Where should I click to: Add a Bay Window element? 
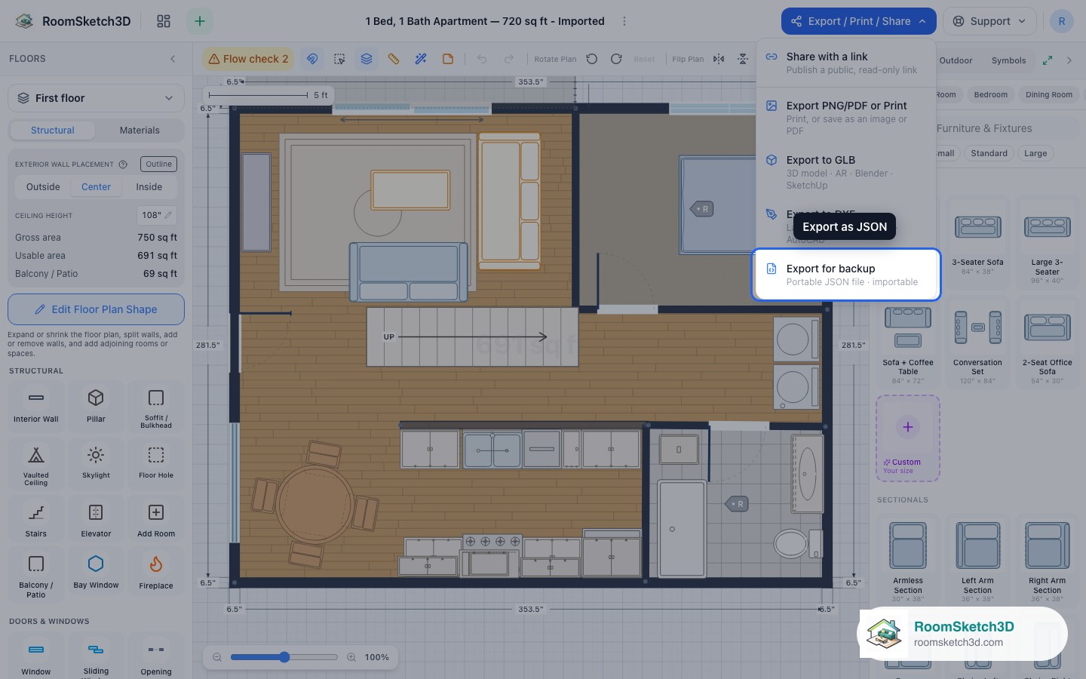click(x=96, y=573)
